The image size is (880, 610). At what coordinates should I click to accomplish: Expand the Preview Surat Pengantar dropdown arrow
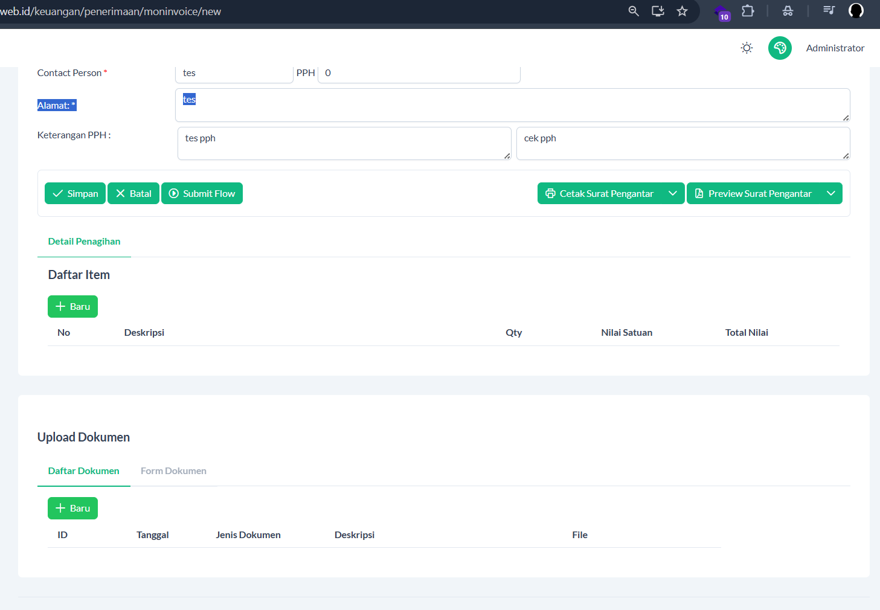pos(830,193)
